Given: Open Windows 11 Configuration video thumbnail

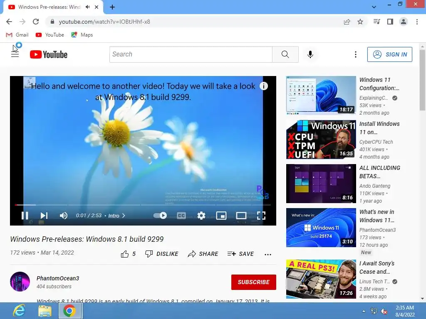Looking at the screenshot, I should [x=321, y=96].
